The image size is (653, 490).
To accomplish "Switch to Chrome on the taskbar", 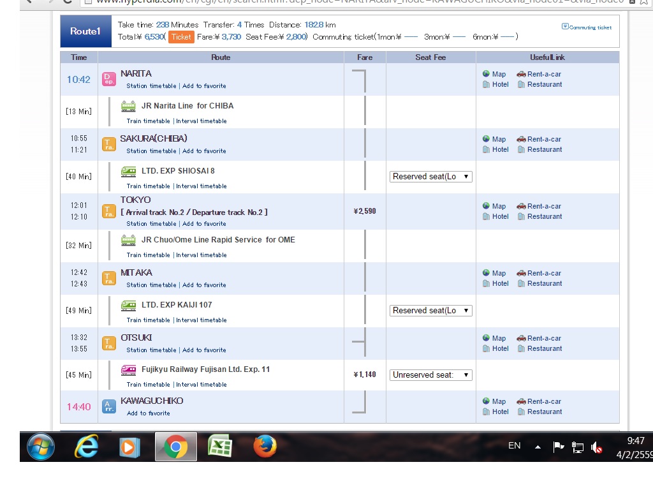I will pyautogui.click(x=176, y=447).
